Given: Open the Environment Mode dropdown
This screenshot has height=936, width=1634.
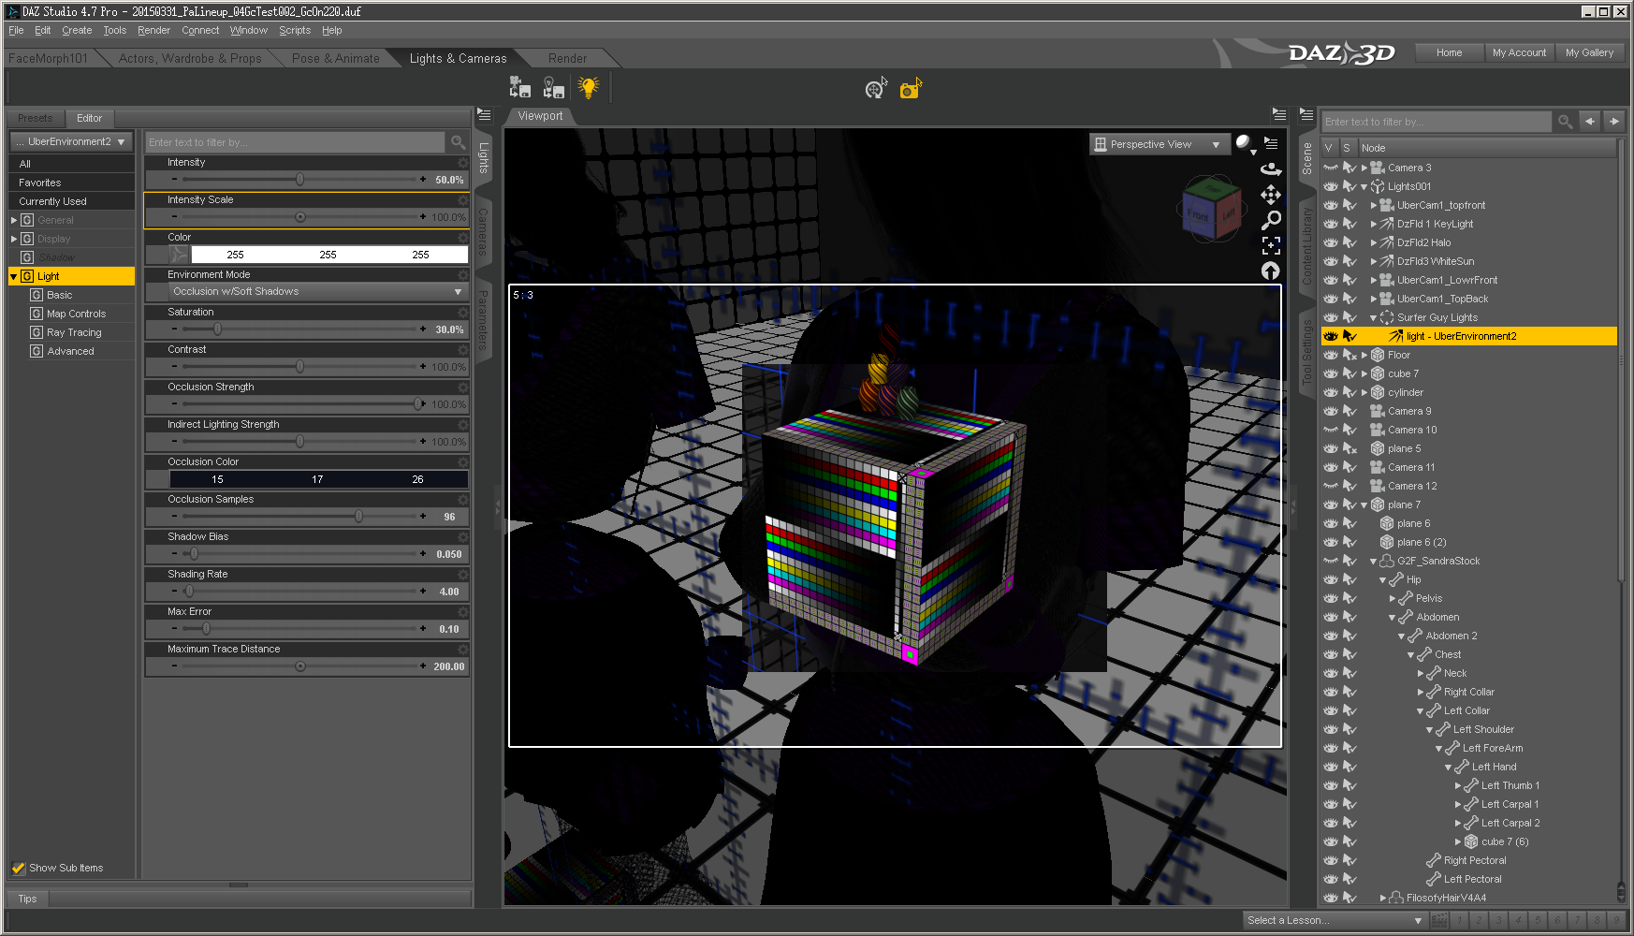Looking at the screenshot, I should pyautogui.click(x=317, y=291).
